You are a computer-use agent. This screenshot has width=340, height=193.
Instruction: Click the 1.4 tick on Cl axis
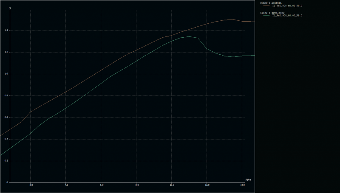[x=6, y=31]
